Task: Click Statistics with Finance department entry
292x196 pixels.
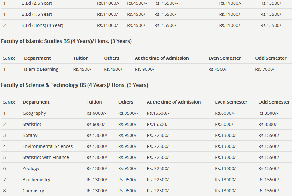Action: click(x=46, y=157)
